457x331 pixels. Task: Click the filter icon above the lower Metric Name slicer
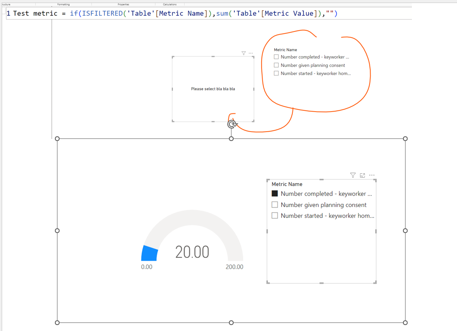tap(353, 175)
